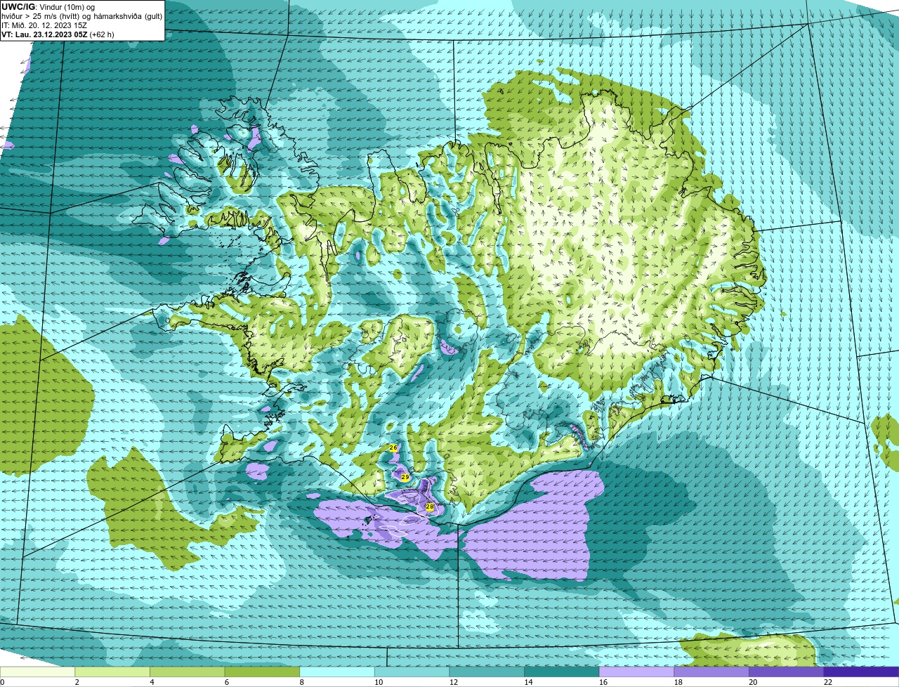Select the medium teal 12–14 m/s legend swatch
Viewport: 899px width, 687px height.
tap(487, 672)
